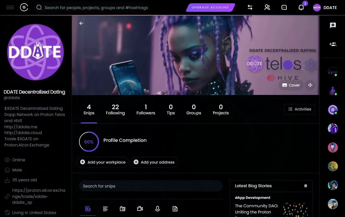
Task: Click the Snipverse S logo
Action: coord(24,7)
